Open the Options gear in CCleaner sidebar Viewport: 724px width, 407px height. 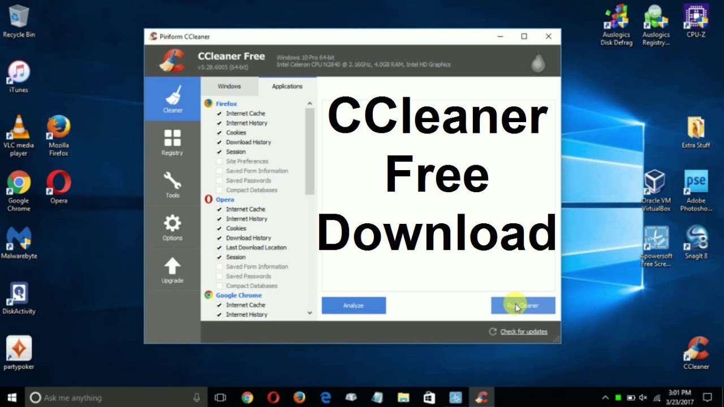point(173,227)
